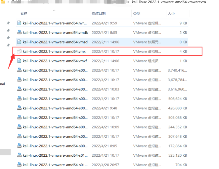The width and height of the screenshot is (219, 169).
Task: Select file name kali-linux-2022.1-vmware-amd64.vmx
Action: coord(54,51)
